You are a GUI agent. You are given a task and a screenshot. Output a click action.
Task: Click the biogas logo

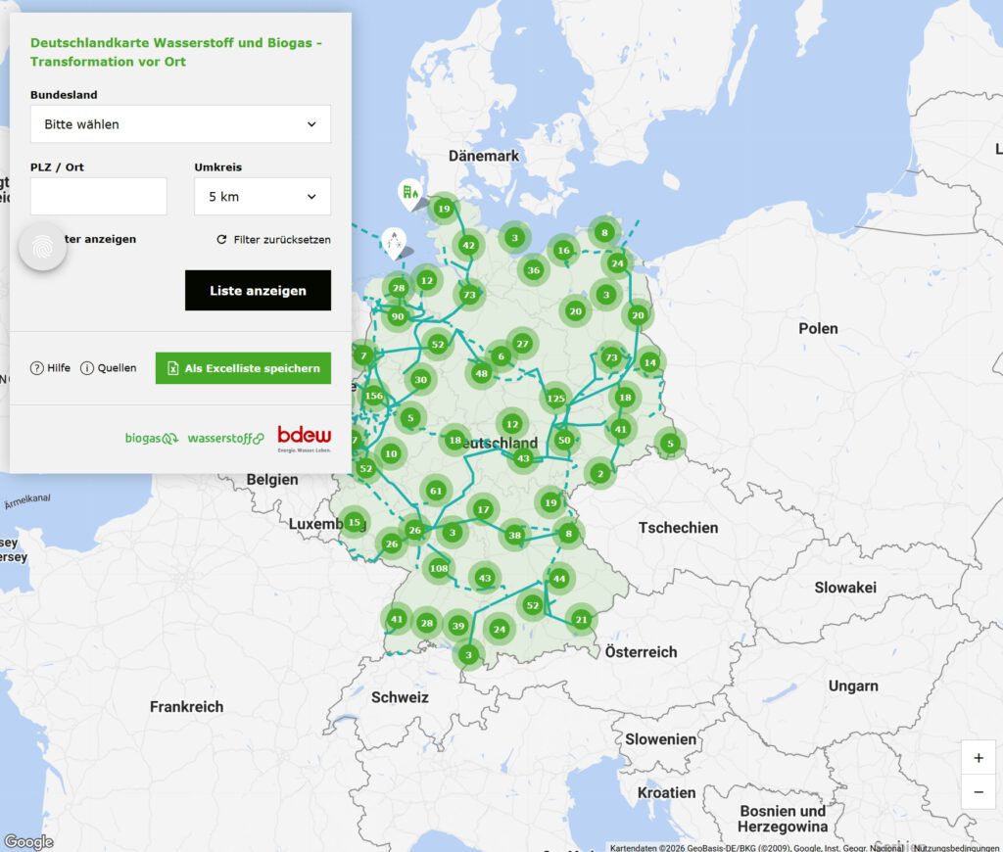click(x=151, y=438)
